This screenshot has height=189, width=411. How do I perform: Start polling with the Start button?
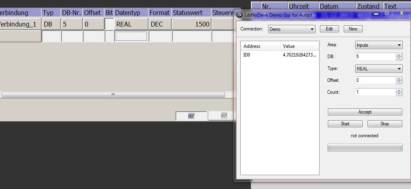pos(345,124)
